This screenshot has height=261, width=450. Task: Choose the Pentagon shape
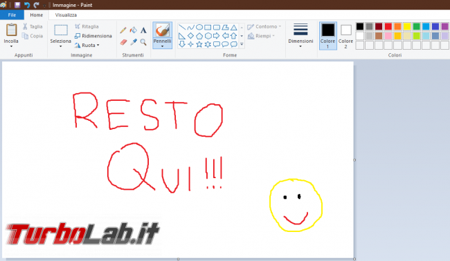point(199,36)
